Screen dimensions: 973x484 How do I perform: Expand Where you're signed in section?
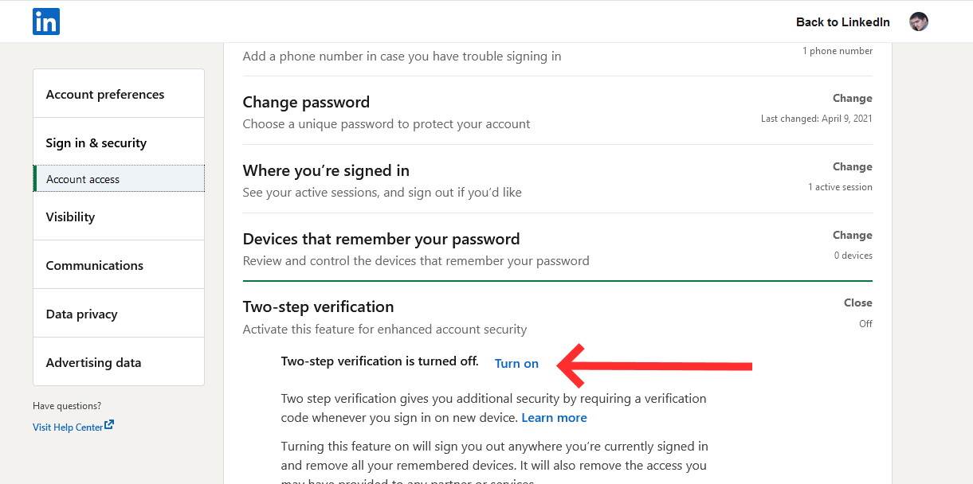pos(852,166)
